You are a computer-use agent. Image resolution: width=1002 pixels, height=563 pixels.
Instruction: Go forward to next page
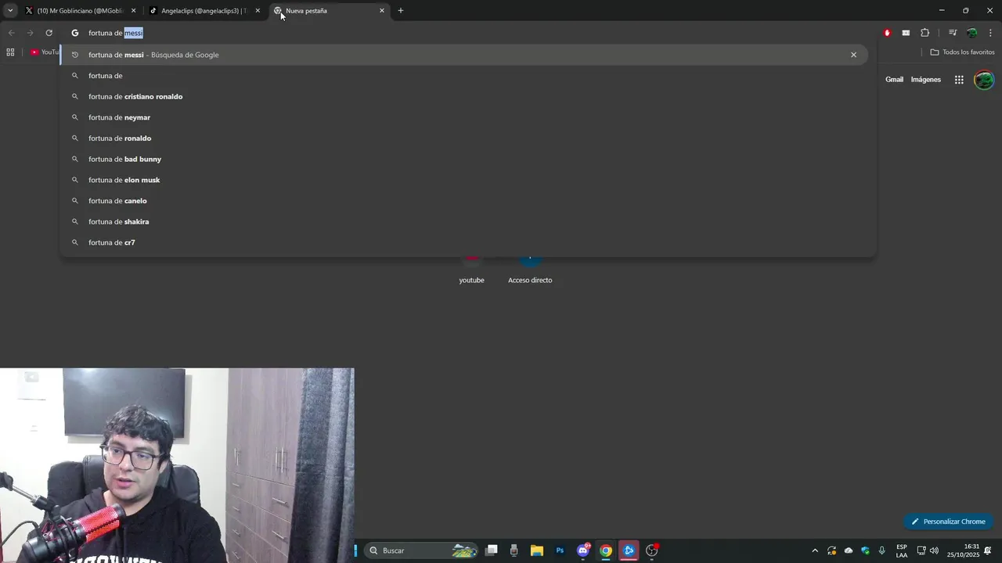[30, 33]
